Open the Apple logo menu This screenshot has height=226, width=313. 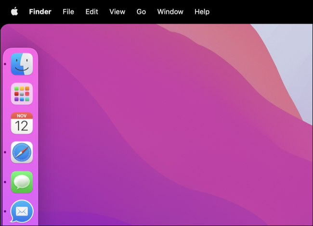point(14,12)
